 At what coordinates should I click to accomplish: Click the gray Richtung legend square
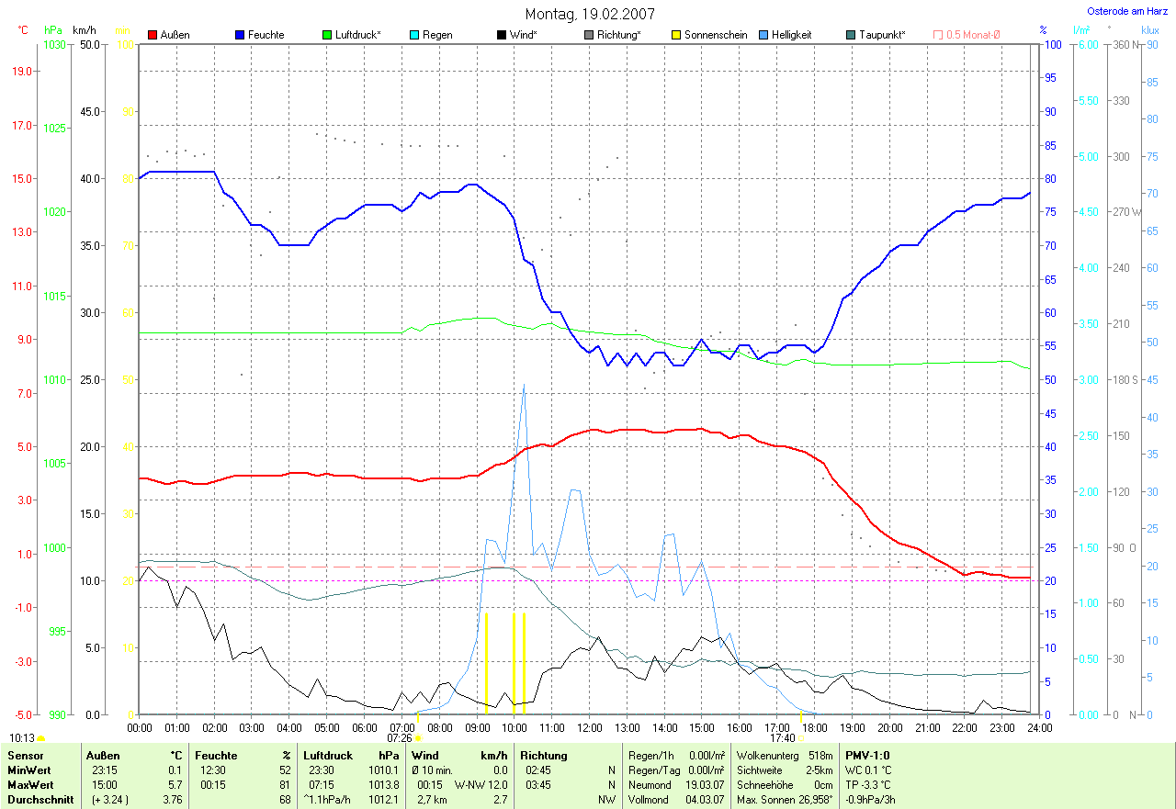point(589,35)
